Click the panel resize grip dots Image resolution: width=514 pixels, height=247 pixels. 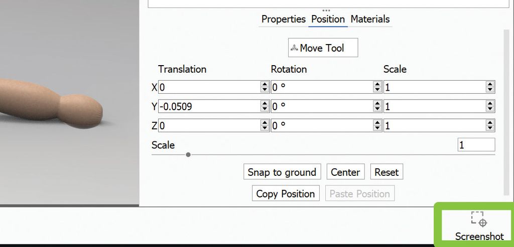pyautogui.click(x=326, y=10)
